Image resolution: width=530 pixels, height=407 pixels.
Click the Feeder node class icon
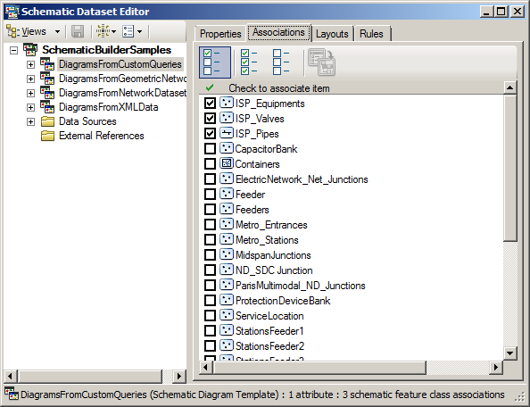click(227, 194)
